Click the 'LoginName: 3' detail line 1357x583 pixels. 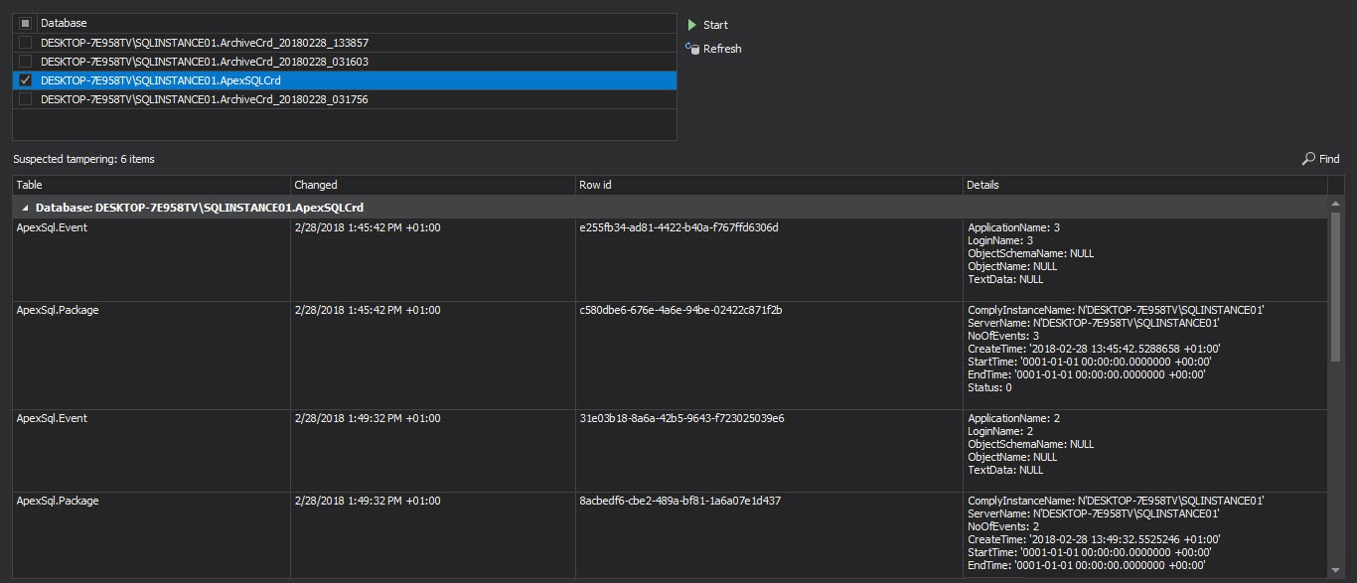point(1000,240)
